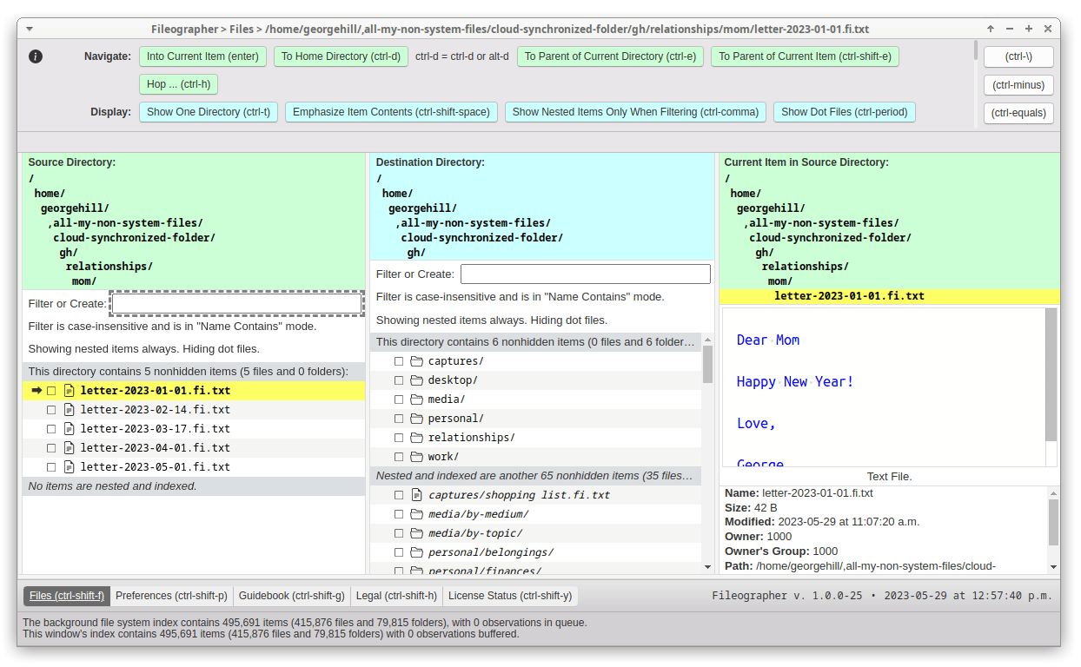The height and width of the screenshot is (667, 1081).
Task: Click Into Current Item (enter) button
Action: [x=202, y=56]
